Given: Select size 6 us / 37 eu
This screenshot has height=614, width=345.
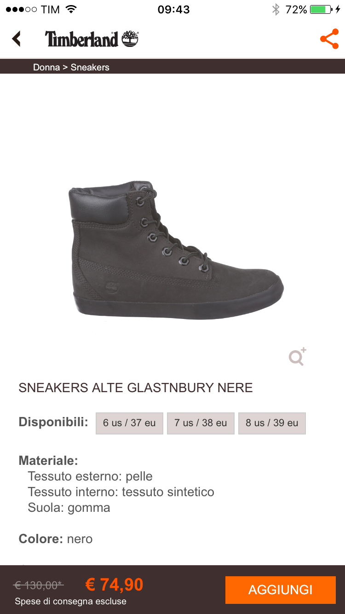Looking at the screenshot, I should click(x=129, y=423).
